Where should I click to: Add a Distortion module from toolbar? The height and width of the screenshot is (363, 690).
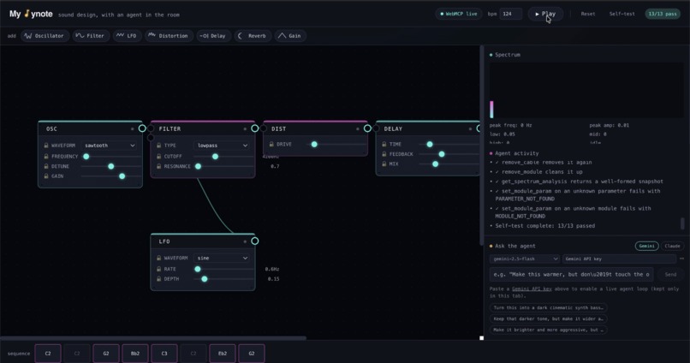[169, 36]
